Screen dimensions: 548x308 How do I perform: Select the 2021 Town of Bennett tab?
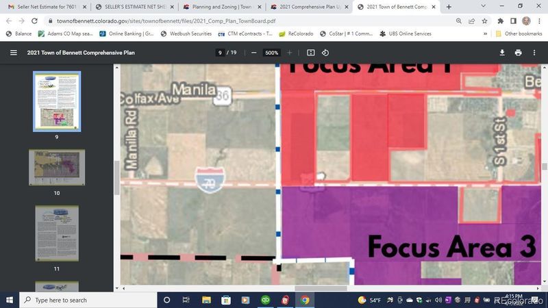point(397,7)
